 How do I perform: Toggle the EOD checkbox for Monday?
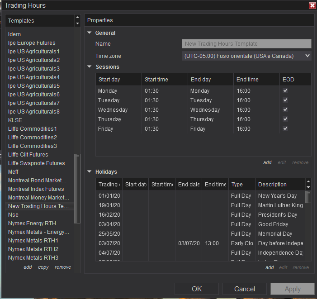click(x=285, y=91)
